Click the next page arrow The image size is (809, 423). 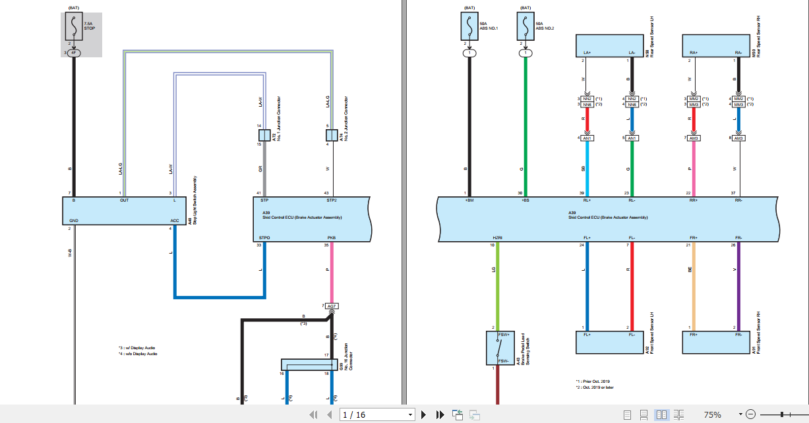pyautogui.click(x=424, y=414)
